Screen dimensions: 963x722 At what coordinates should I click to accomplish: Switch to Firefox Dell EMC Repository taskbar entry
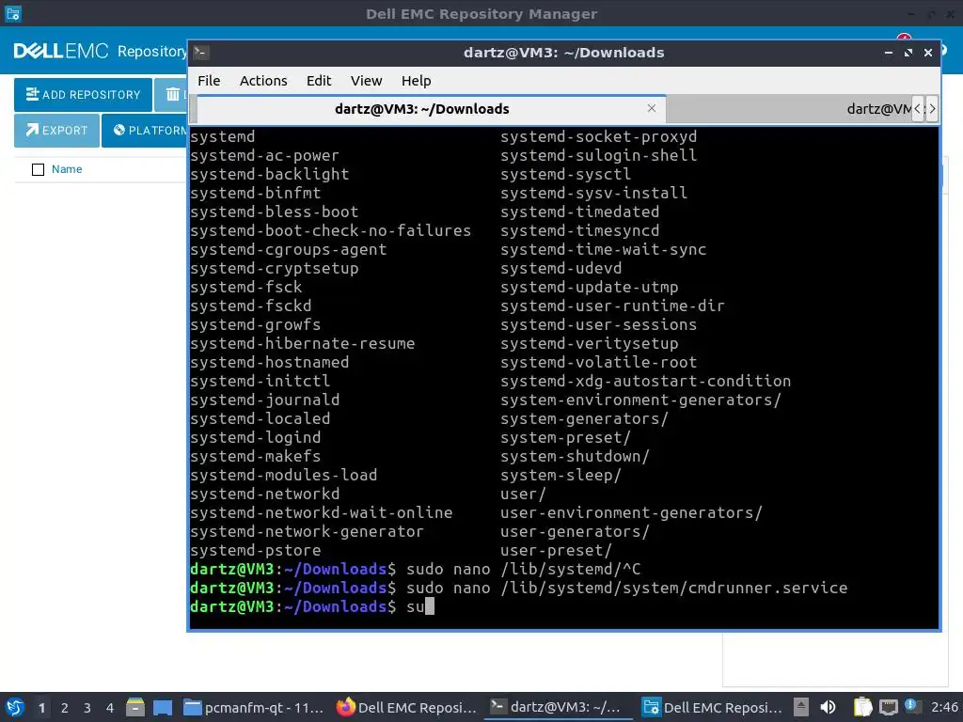406,707
